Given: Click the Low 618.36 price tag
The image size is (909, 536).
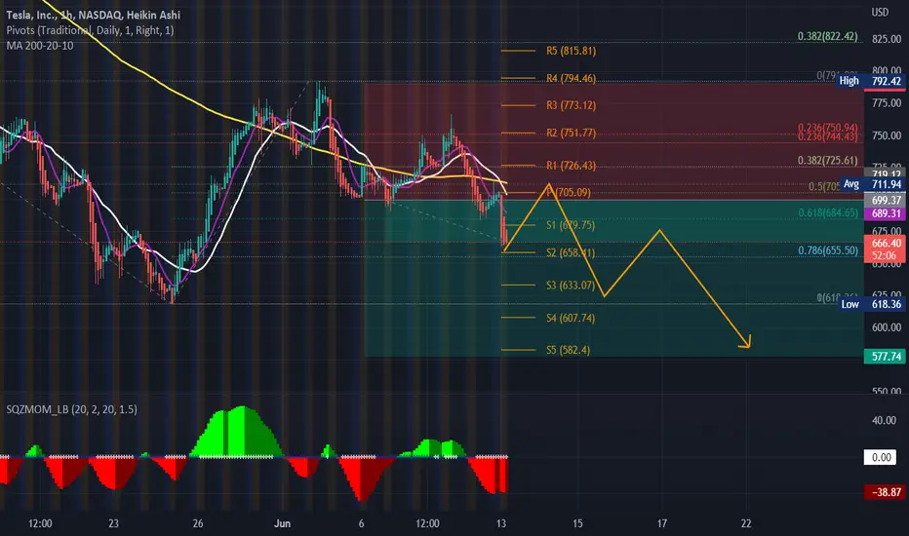Looking at the screenshot, I should (873, 304).
